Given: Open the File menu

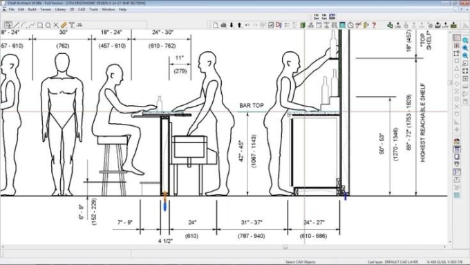Looking at the screenshot, I should click(x=11, y=9).
